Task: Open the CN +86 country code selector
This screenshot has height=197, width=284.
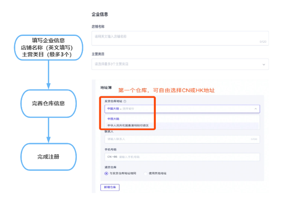Action: pyautogui.click(x=112, y=157)
